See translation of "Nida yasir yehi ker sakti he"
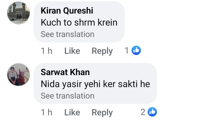Screen dimensions: 209x120 tap(68, 96)
